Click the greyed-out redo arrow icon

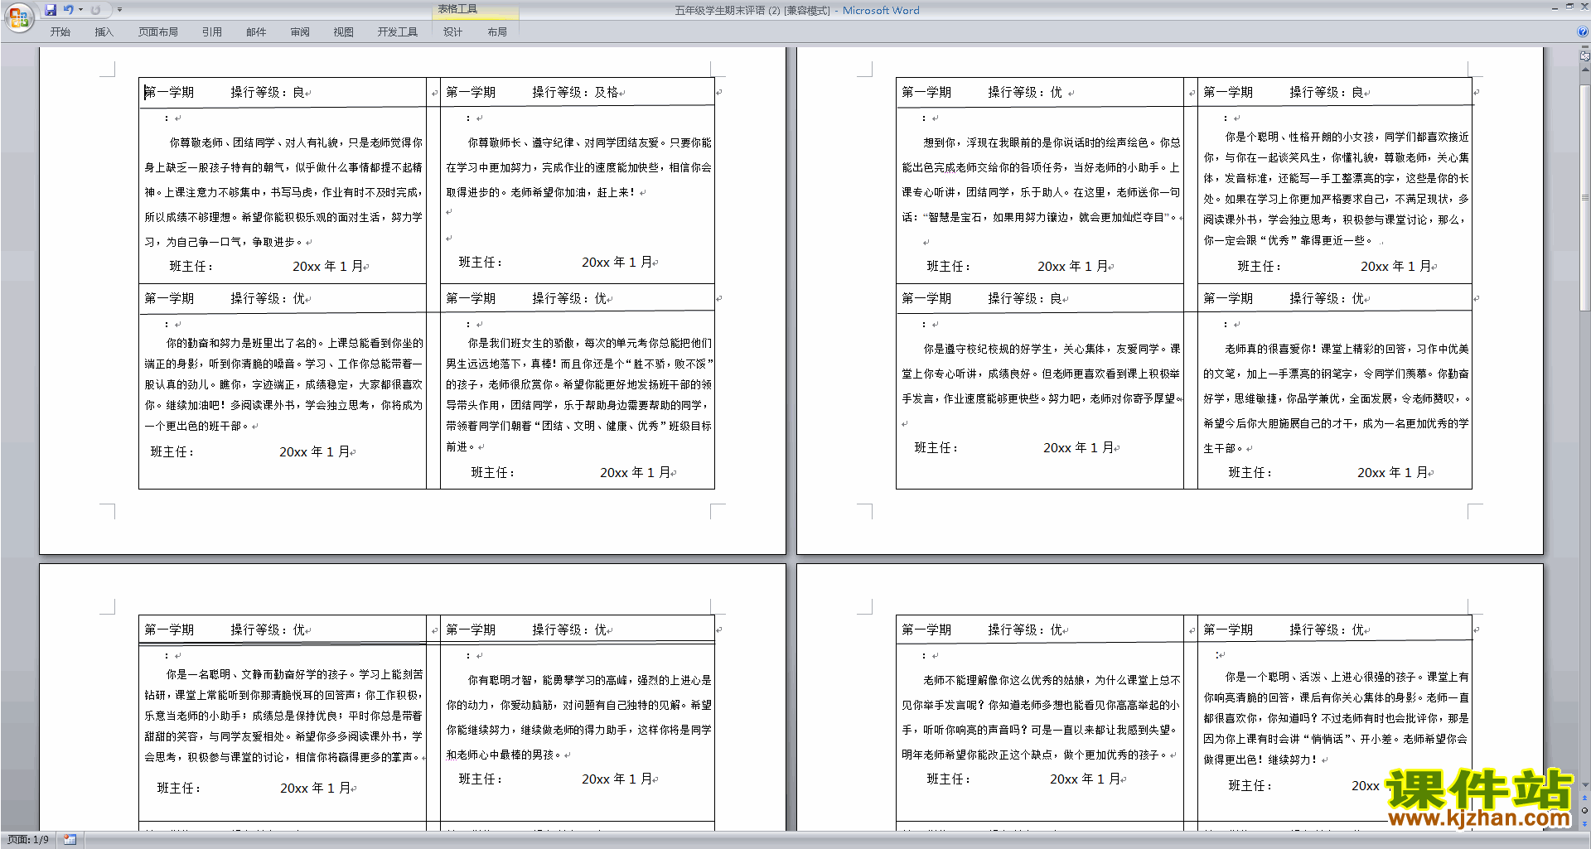tap(95, 10)
